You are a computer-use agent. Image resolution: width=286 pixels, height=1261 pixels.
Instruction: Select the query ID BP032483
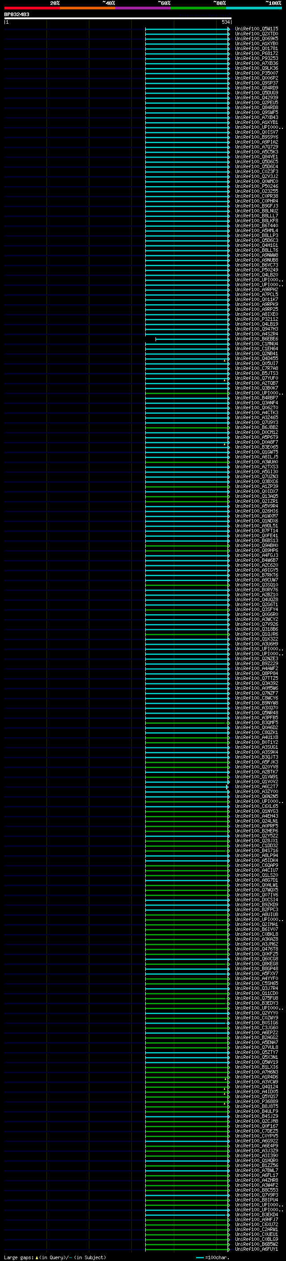(17, 14)
